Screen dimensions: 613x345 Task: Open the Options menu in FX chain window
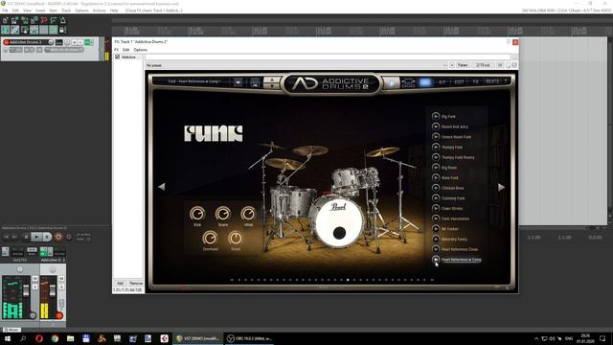click(141, 50)
